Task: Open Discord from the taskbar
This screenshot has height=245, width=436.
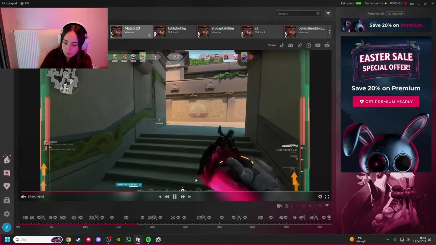Action: coord(98,240)
